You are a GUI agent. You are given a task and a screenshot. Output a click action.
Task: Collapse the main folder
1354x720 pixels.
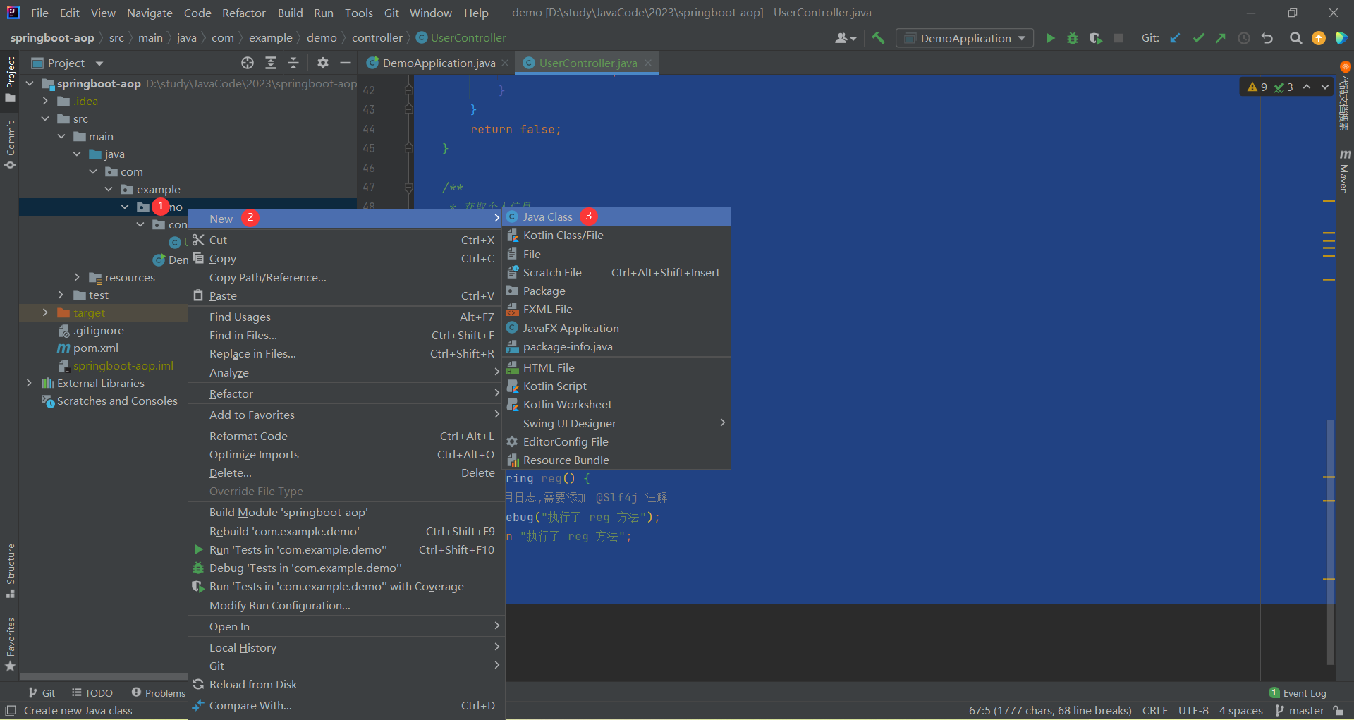[61, 136]
